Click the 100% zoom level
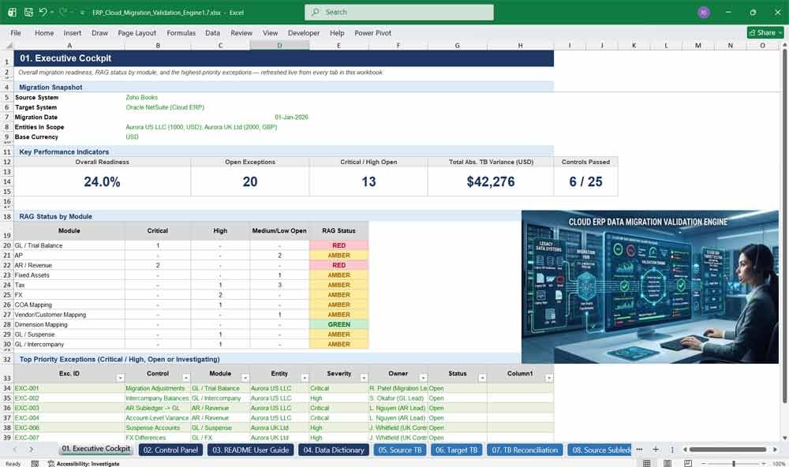This screenshot has width=789, height=467. 779,464
